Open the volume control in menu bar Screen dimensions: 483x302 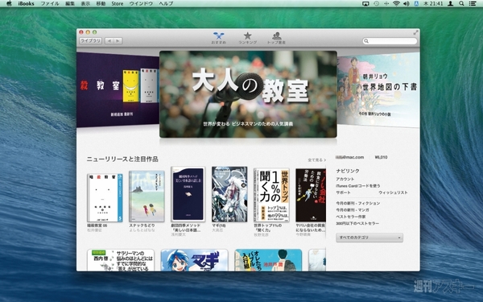coord(407,3)
